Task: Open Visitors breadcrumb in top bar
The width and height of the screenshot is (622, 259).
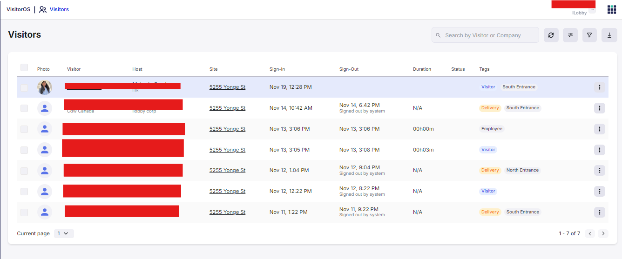Action: [59, 9]
